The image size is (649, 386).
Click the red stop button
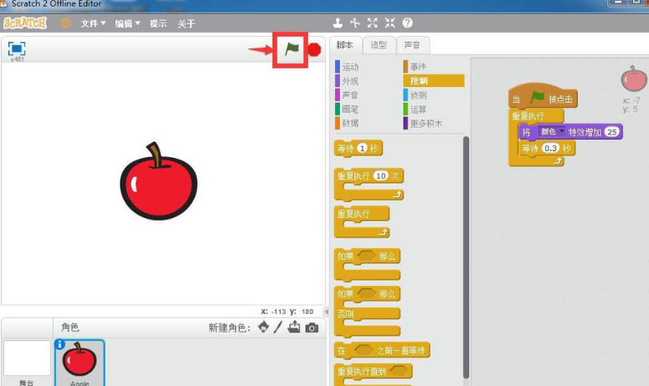click(x=314, y=49)
